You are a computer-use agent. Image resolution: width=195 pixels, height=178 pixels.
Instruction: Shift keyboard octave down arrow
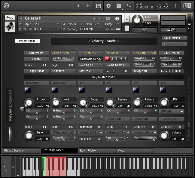[x=6, y=171]
